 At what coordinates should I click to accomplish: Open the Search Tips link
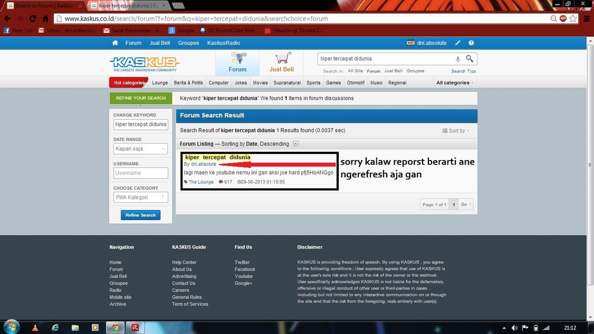(x=464, y=71)
